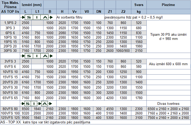Select row label '80VFS 80'

click(x=10, y=109)
